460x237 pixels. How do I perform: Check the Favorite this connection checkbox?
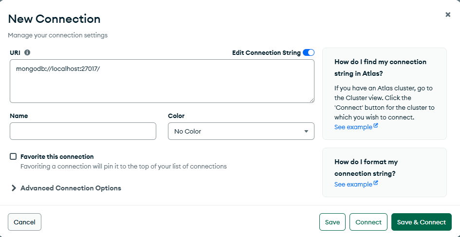13,156
